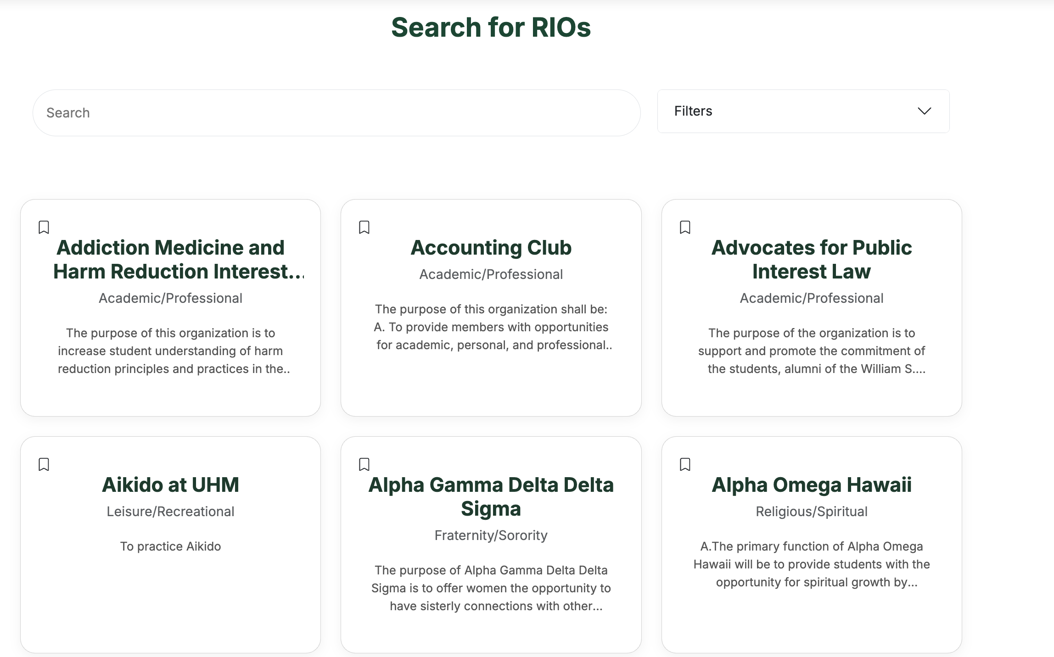
Task: Click the Fraternity/Sorority category label
Action: pos(491,535)
